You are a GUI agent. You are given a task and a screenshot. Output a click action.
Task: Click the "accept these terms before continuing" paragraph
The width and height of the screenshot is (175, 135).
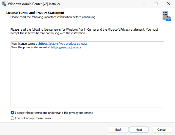pyautogui.click(x=84, y=31)
